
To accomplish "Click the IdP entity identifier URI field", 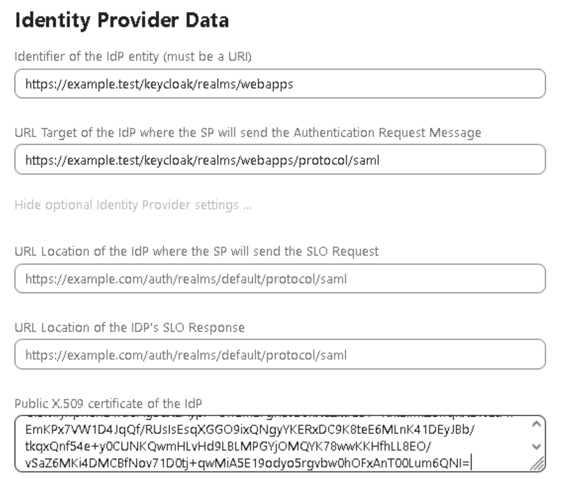I will [x=279, y=84].
